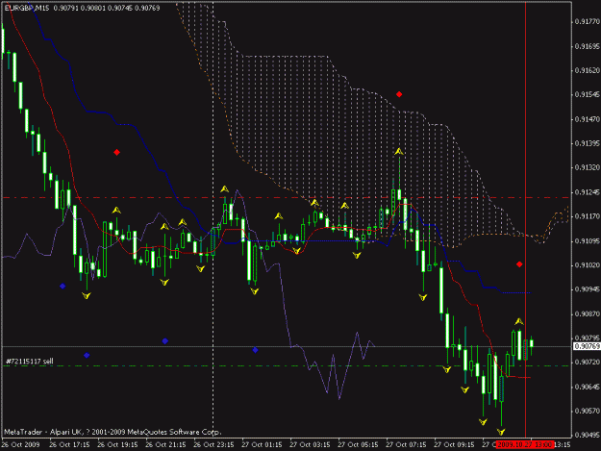Select the red vertical line at 13:00

tap(525, 218)
